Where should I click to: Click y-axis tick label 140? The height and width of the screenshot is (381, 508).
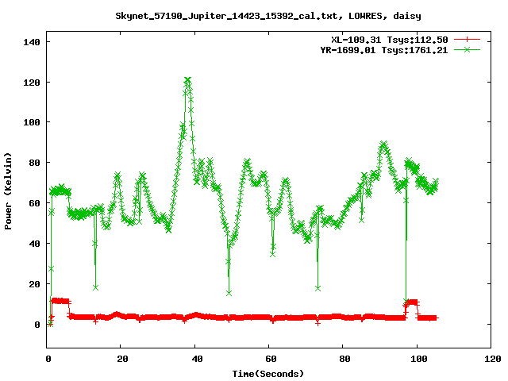tap(32, 42)
